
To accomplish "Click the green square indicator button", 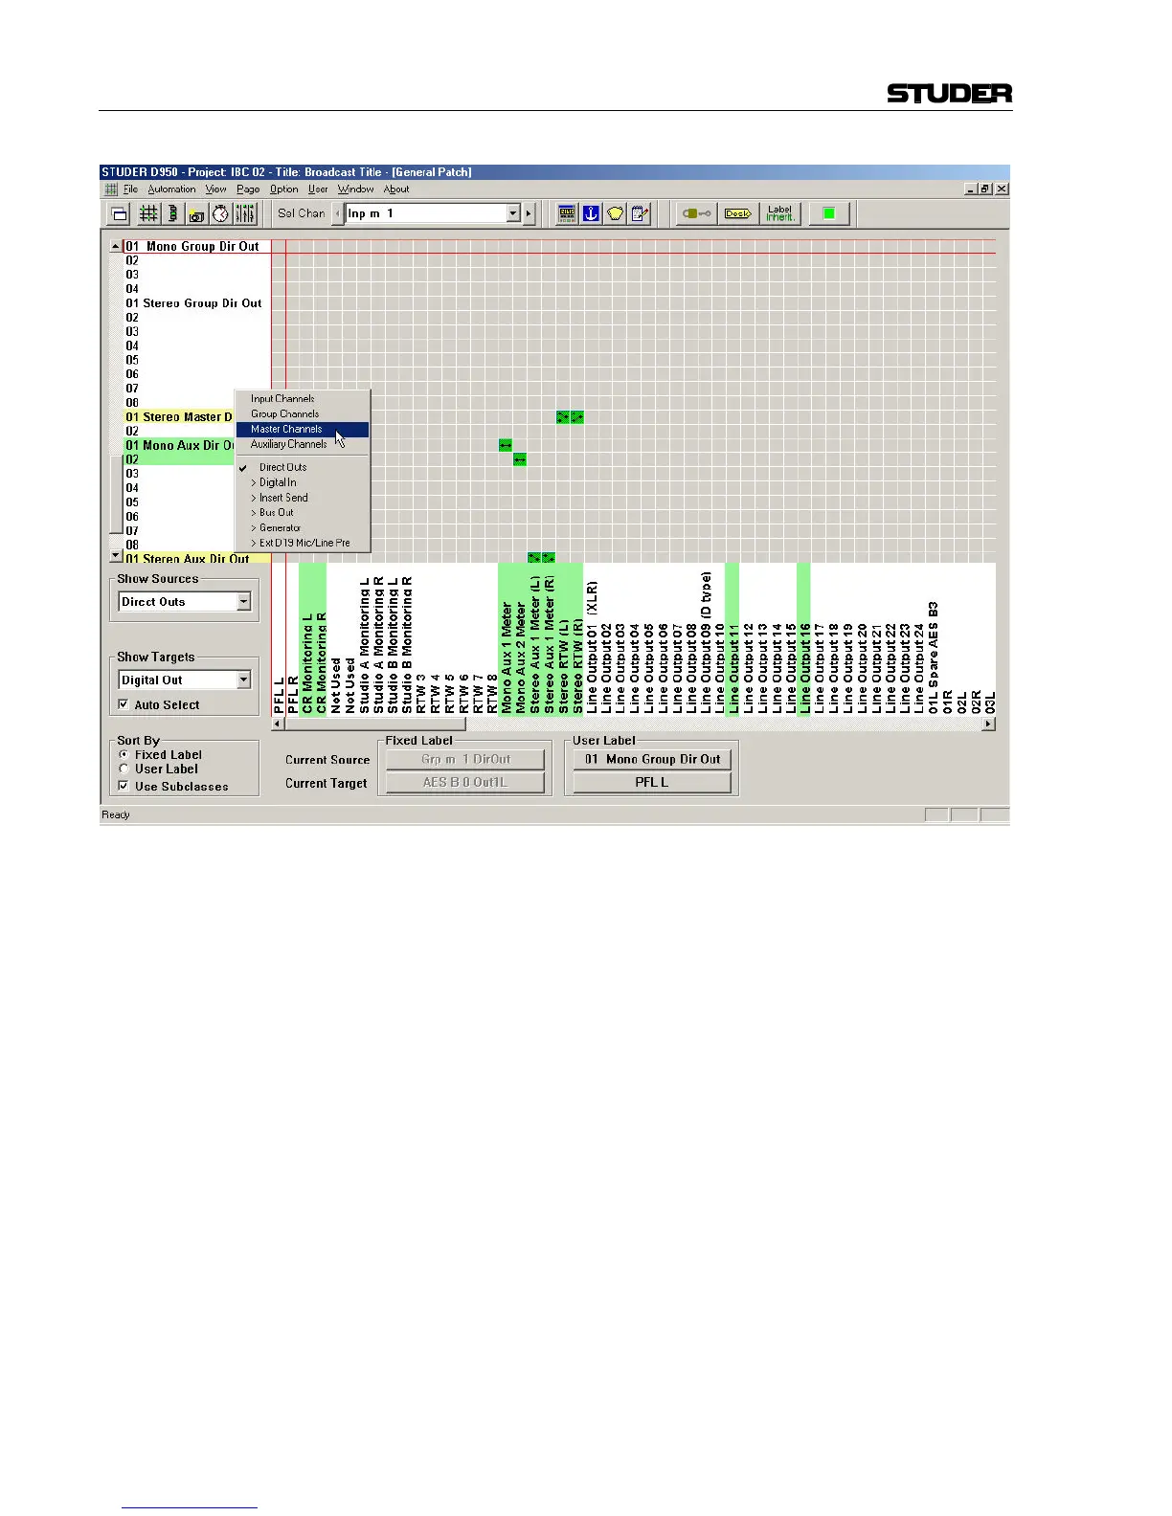I will point(829,214).
